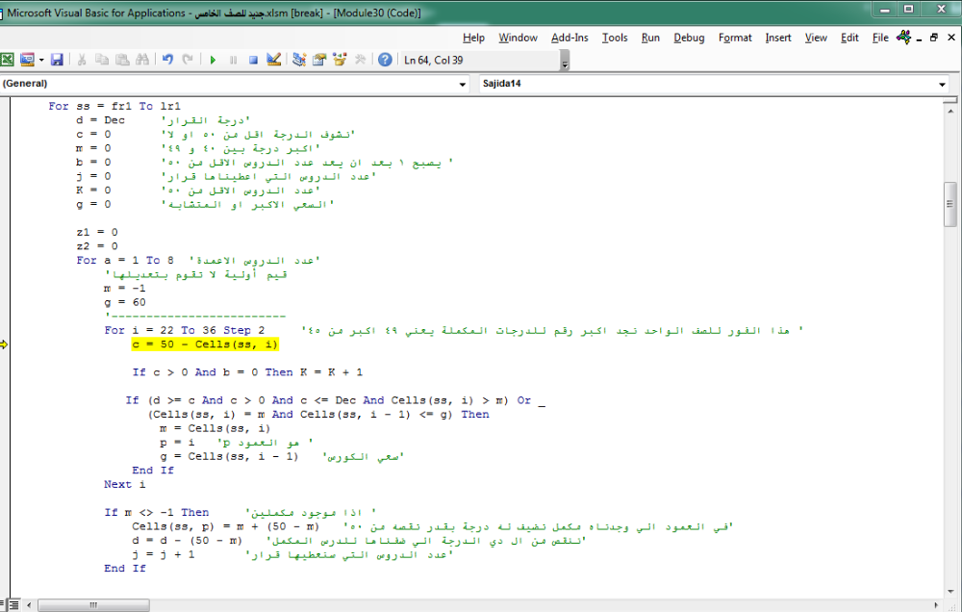This screenshot has height=612, width=962.
Task: Click the Undo arrow in the toolbar
Action: point(167,60)
